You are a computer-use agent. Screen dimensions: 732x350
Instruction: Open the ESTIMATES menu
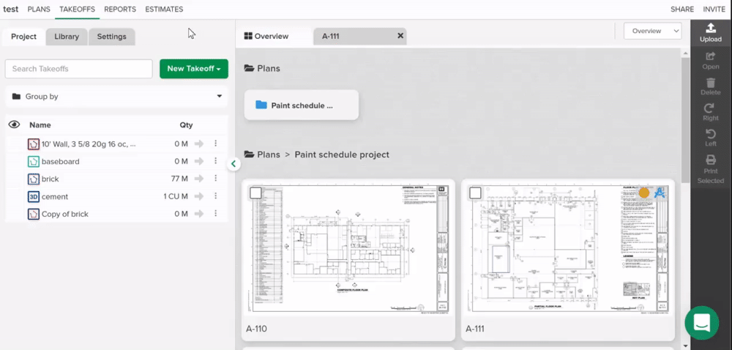(x=164, y=10)
